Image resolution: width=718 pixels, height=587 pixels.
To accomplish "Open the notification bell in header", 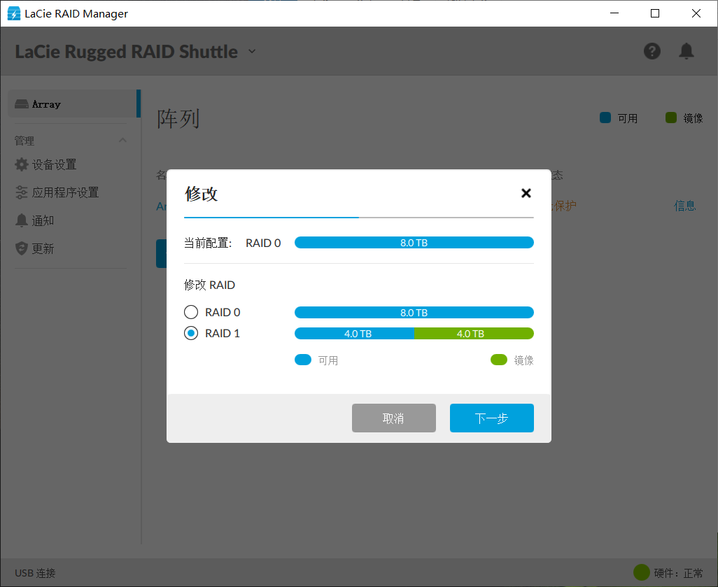I will point(687,51).
